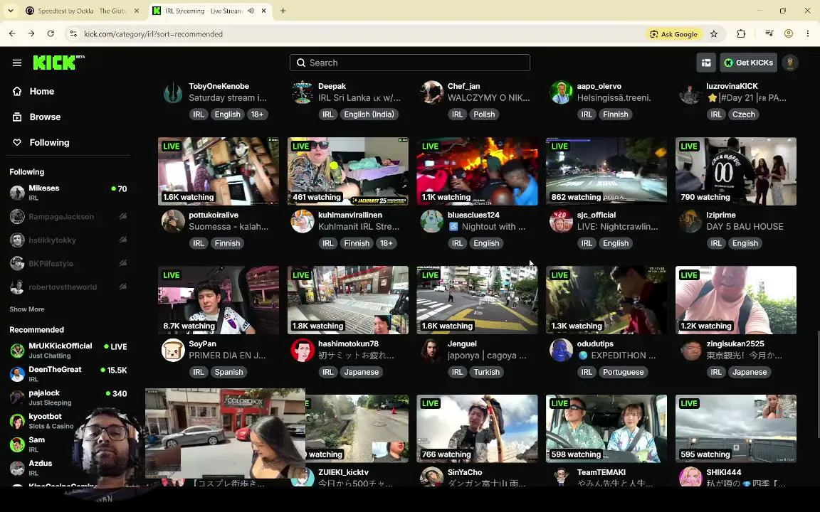Open the browser extensions puzzle icon

(741, 33)
